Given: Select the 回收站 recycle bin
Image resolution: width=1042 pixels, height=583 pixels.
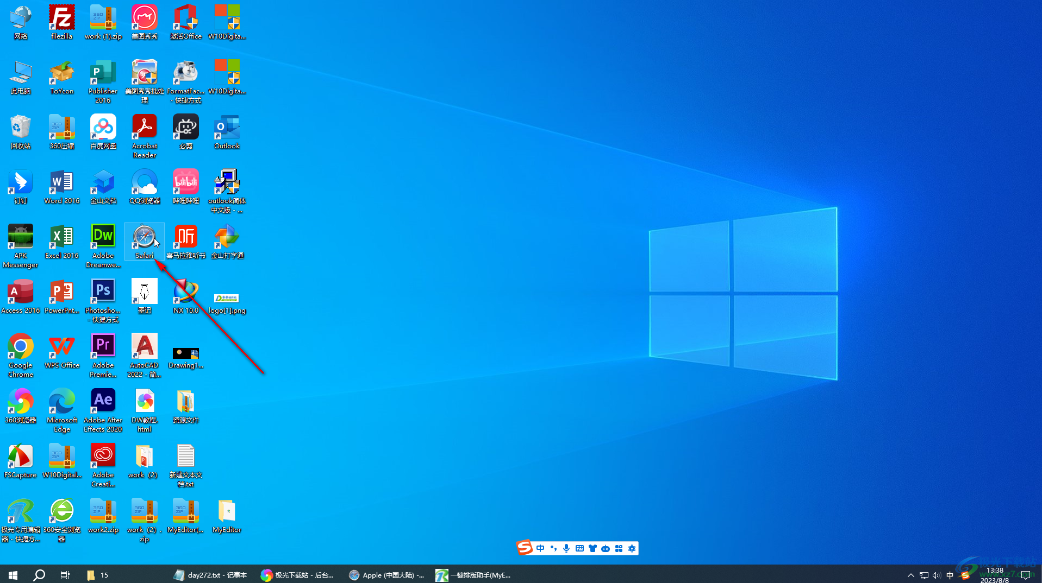Looking at the screenshot, I should tap(21, 132).
